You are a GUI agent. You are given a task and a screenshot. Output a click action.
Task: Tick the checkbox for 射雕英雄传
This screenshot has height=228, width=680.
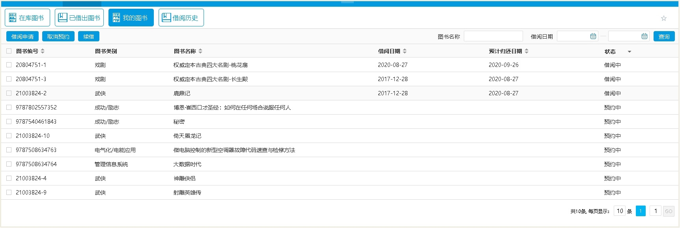[9, 193]
